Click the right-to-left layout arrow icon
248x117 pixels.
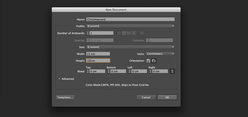tap(142, 33)
